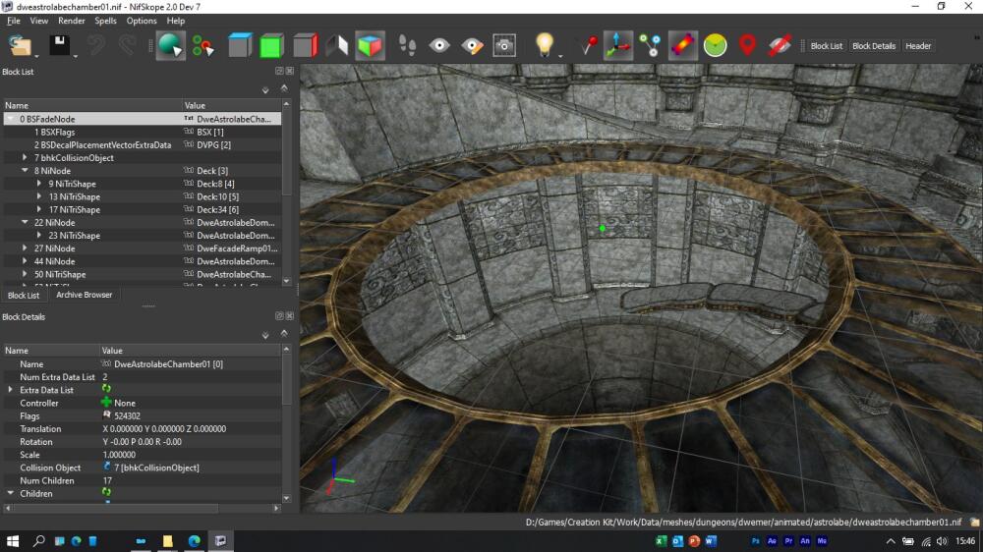The width and height of the screenshot is (983, 552).
Task: Click the Save floppy disk icon
Action: click(x=60, y=46)
